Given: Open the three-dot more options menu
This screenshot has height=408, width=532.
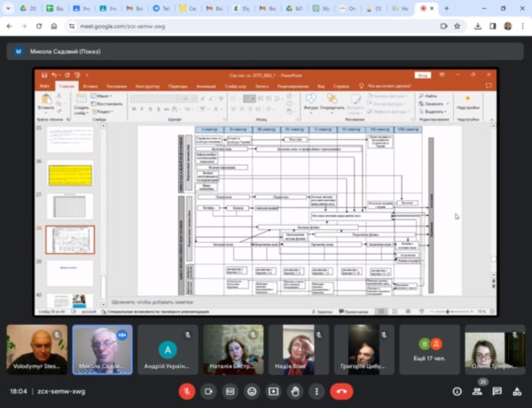Looking at the screenshot, I should coord(316,390).
